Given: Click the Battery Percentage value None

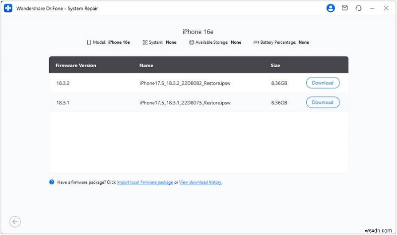Looking at the screenshot, I should [x=304, y=42].
